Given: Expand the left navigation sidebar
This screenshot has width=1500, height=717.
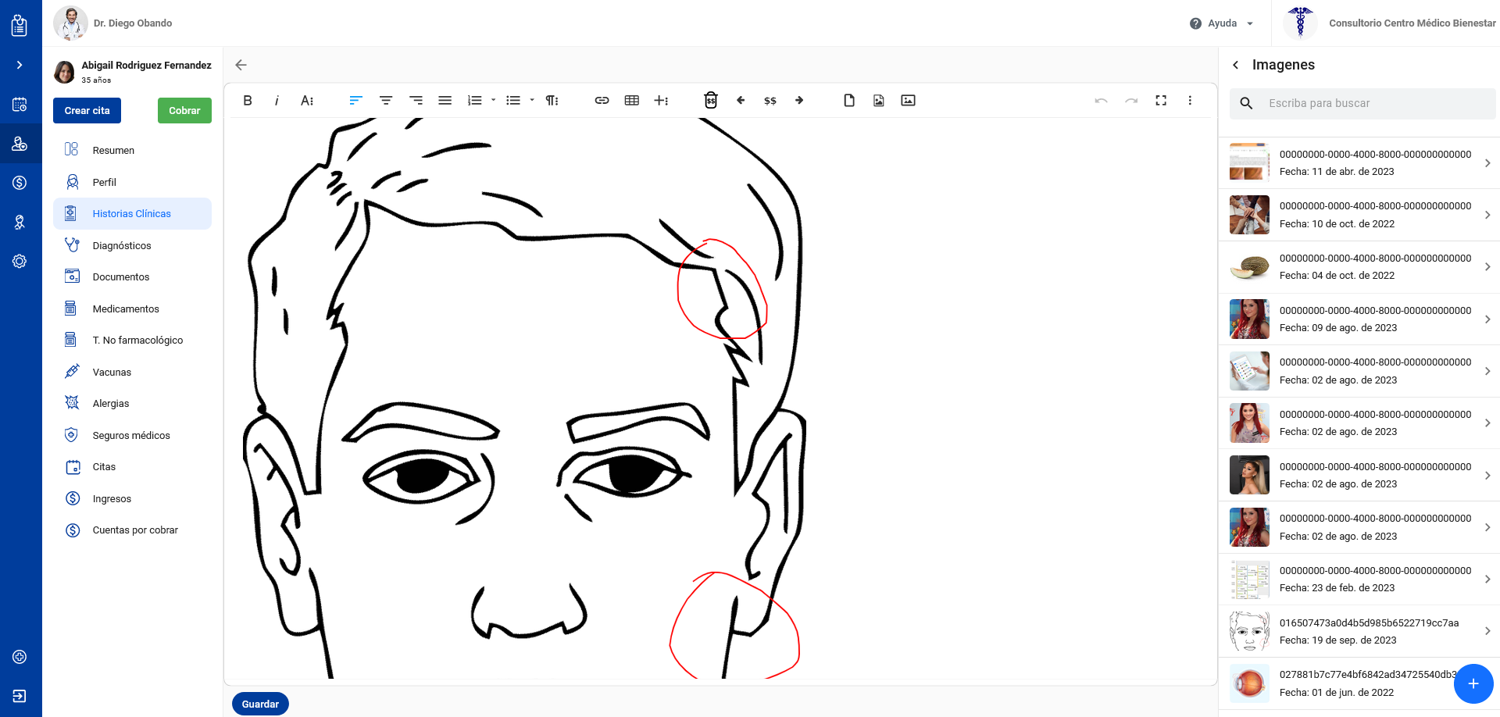Looking at the screenshot, I should coord(20,65).
